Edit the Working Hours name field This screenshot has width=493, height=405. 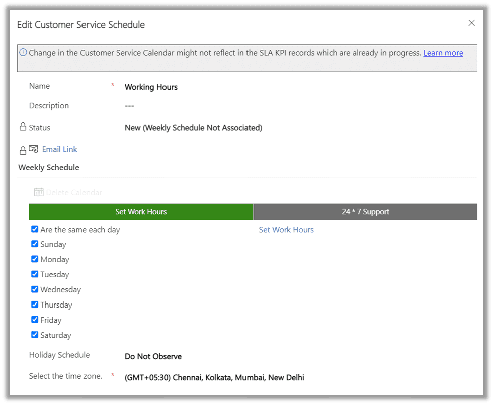[x=151, y=87]
